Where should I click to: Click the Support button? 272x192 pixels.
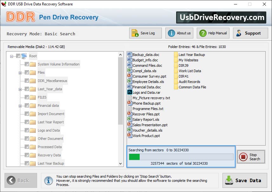click(250, 33)
